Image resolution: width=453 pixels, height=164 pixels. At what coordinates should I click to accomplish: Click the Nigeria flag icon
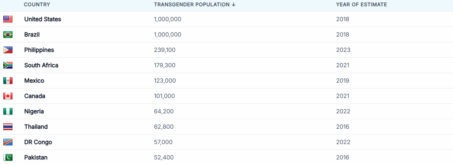pos(8,111)
